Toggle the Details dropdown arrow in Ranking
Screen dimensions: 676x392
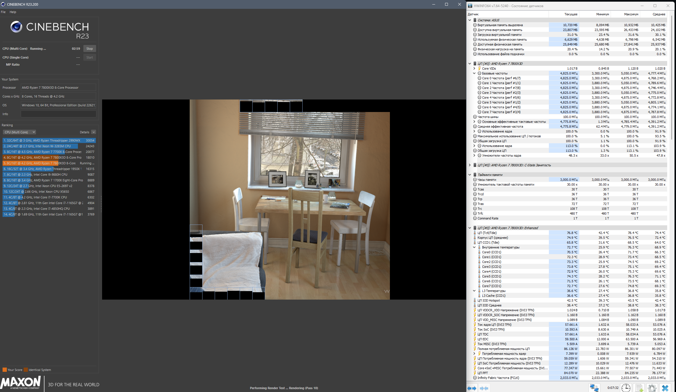(94, 132)
